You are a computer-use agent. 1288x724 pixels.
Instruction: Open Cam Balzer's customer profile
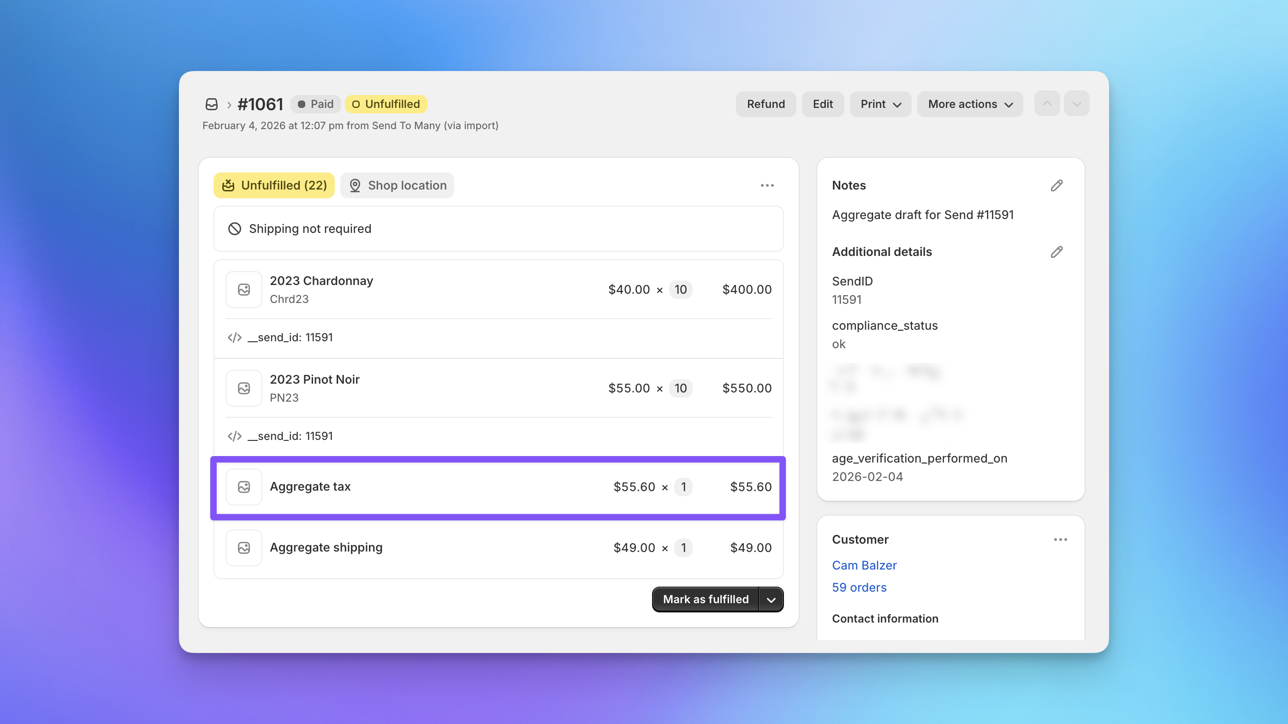tap(864, 565)
